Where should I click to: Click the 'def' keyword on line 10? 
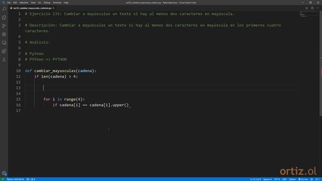(x=28, y=71)
